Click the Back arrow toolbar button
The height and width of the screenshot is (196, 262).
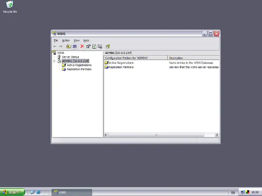[55, 47]
